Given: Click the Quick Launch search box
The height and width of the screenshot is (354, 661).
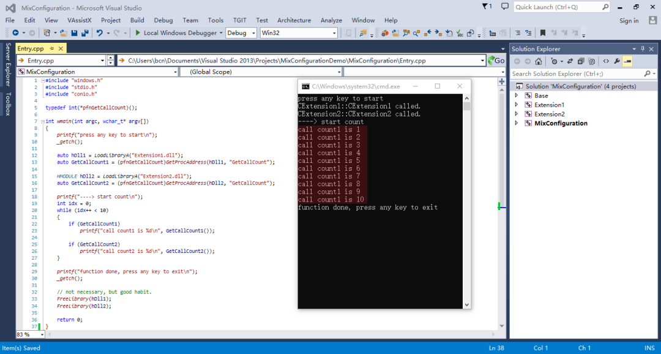Looking at the screenshot, I should pyautogui.click(x=561, y=7).
